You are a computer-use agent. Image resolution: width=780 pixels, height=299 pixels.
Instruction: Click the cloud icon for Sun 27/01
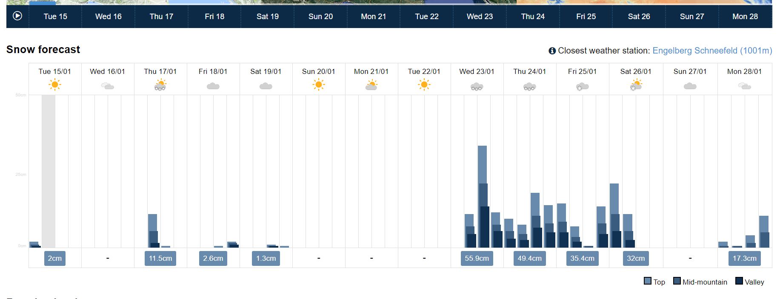[x=690, y=86]
